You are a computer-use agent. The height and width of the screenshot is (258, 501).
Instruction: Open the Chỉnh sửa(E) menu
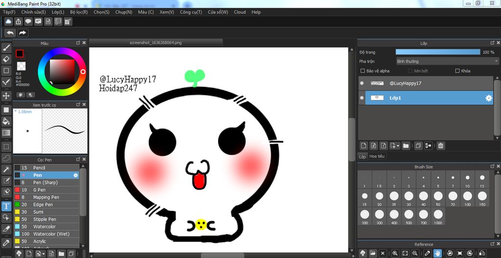pos(34,12)
